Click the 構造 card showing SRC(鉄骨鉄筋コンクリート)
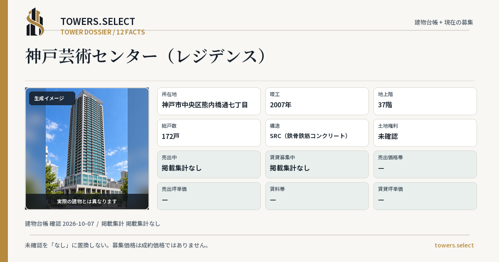 coord(317,133)
